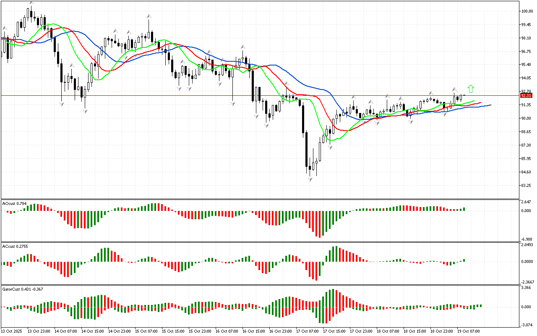Select the fractal arrow below the lowest candle
This screenshot has width=537, height=336.
click(x=310, y=179)
